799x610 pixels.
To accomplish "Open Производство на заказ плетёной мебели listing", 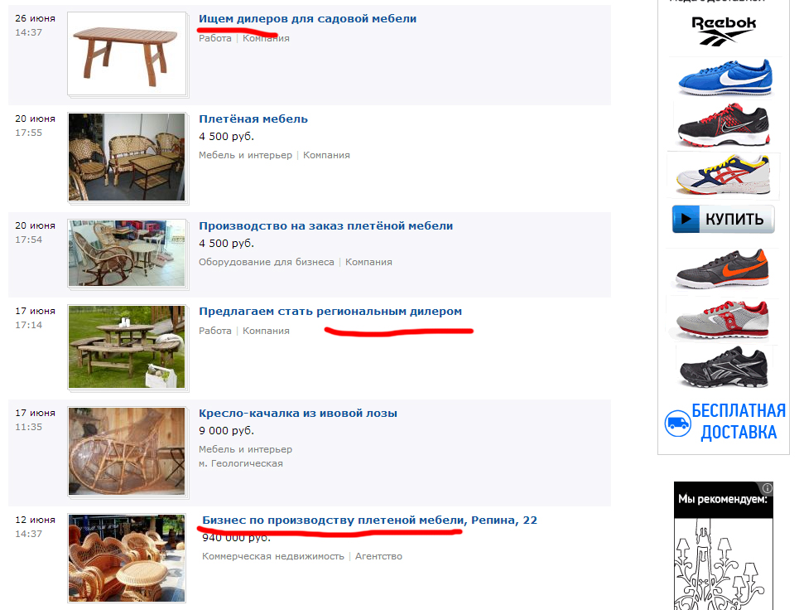I will click(325, 226).
